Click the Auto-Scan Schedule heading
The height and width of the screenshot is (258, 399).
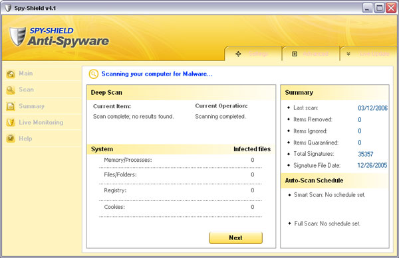point(314,180)
